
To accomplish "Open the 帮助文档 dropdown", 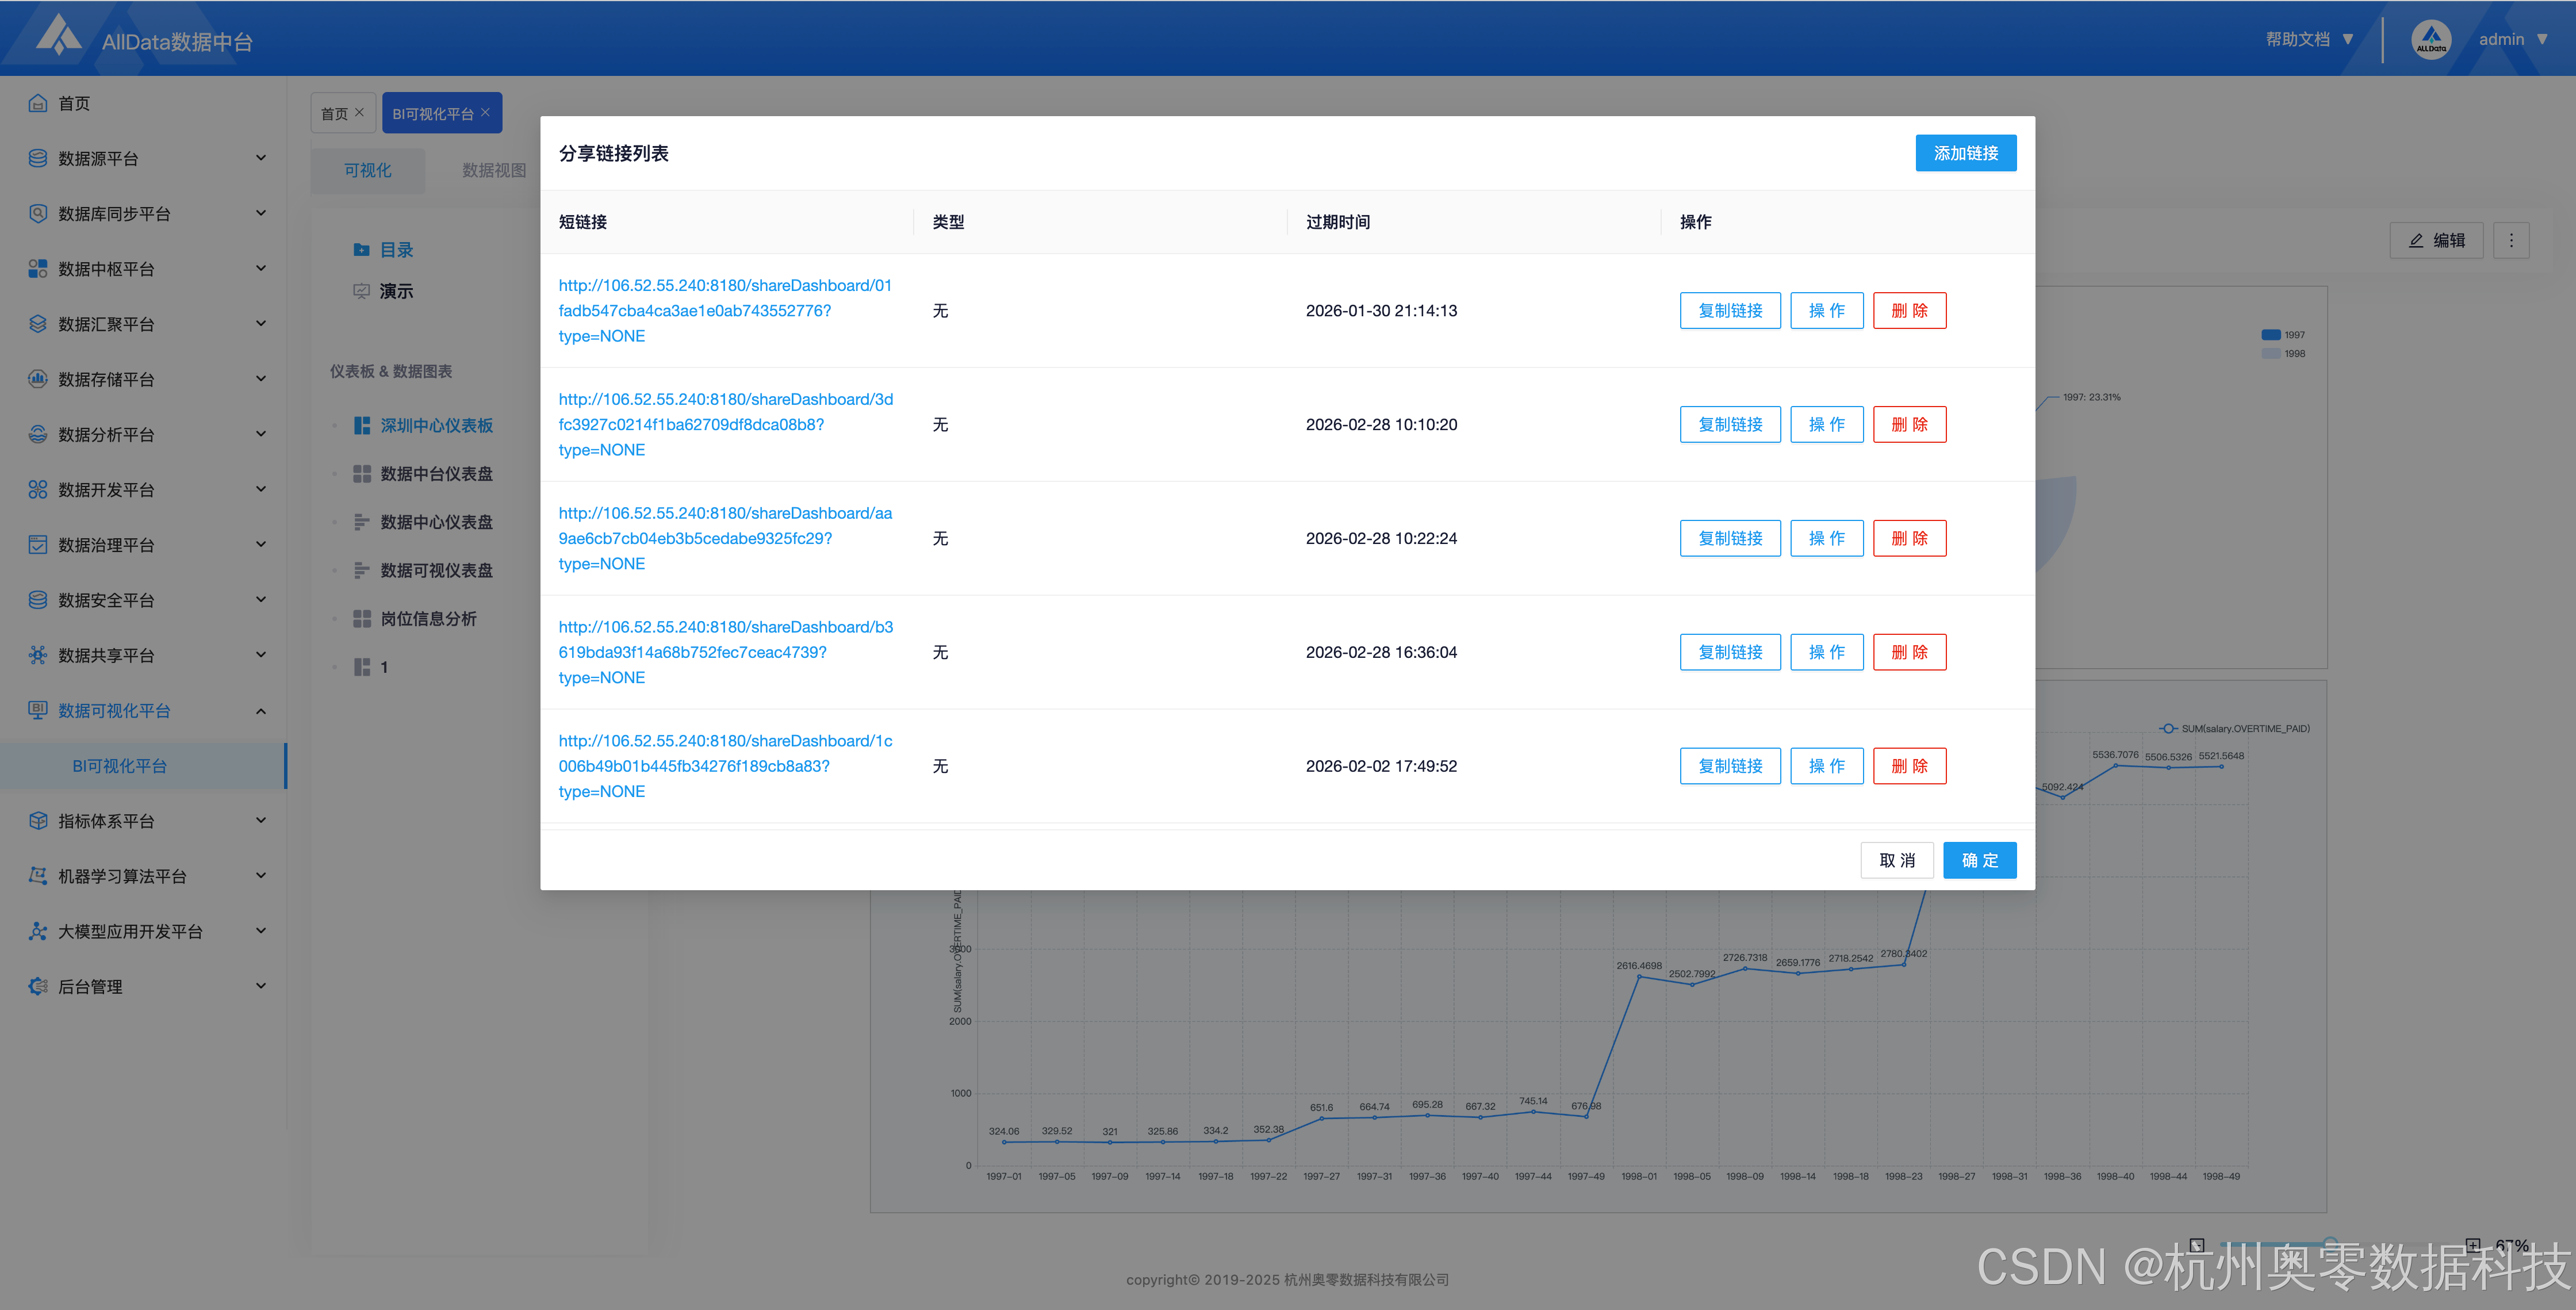I will point(2309,40).
